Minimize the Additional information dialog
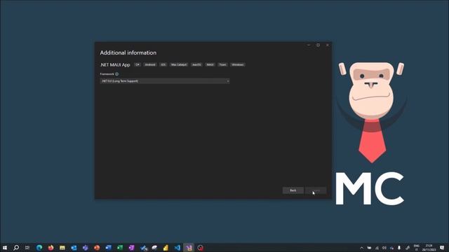The height and width of the screenshot is (252, 449). 309,45
